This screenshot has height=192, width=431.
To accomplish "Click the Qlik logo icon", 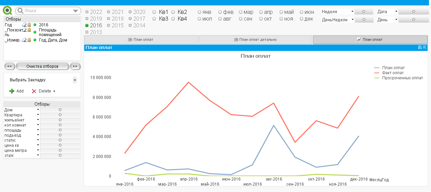I will pos(7,10).
